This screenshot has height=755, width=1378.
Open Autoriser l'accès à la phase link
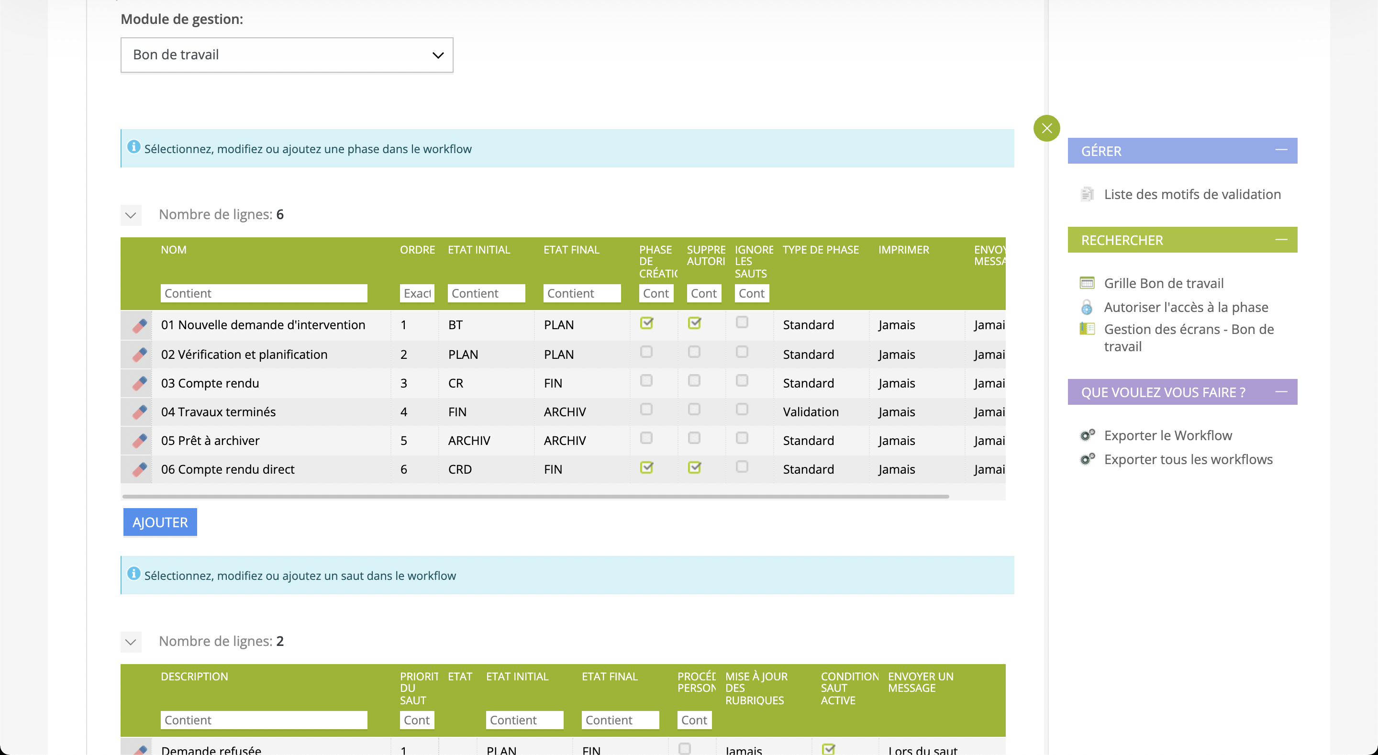[1186, 307]
